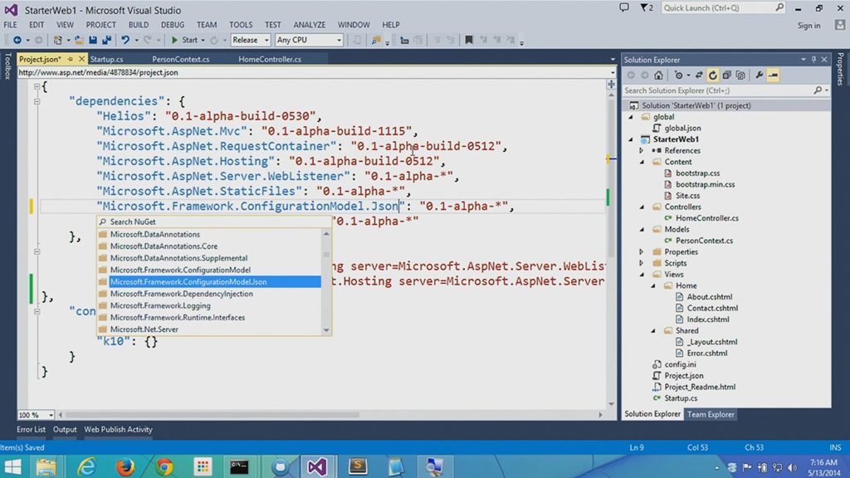Screen dimensions: 850x478
Task: Save the current file with disk icon
Action: click(93, 40)
